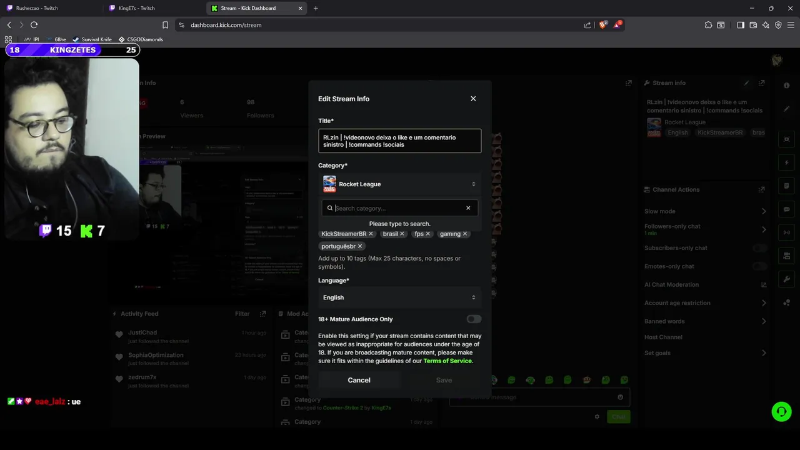
Task: Remove the KickStreamerBR tag
Action: 371,234
